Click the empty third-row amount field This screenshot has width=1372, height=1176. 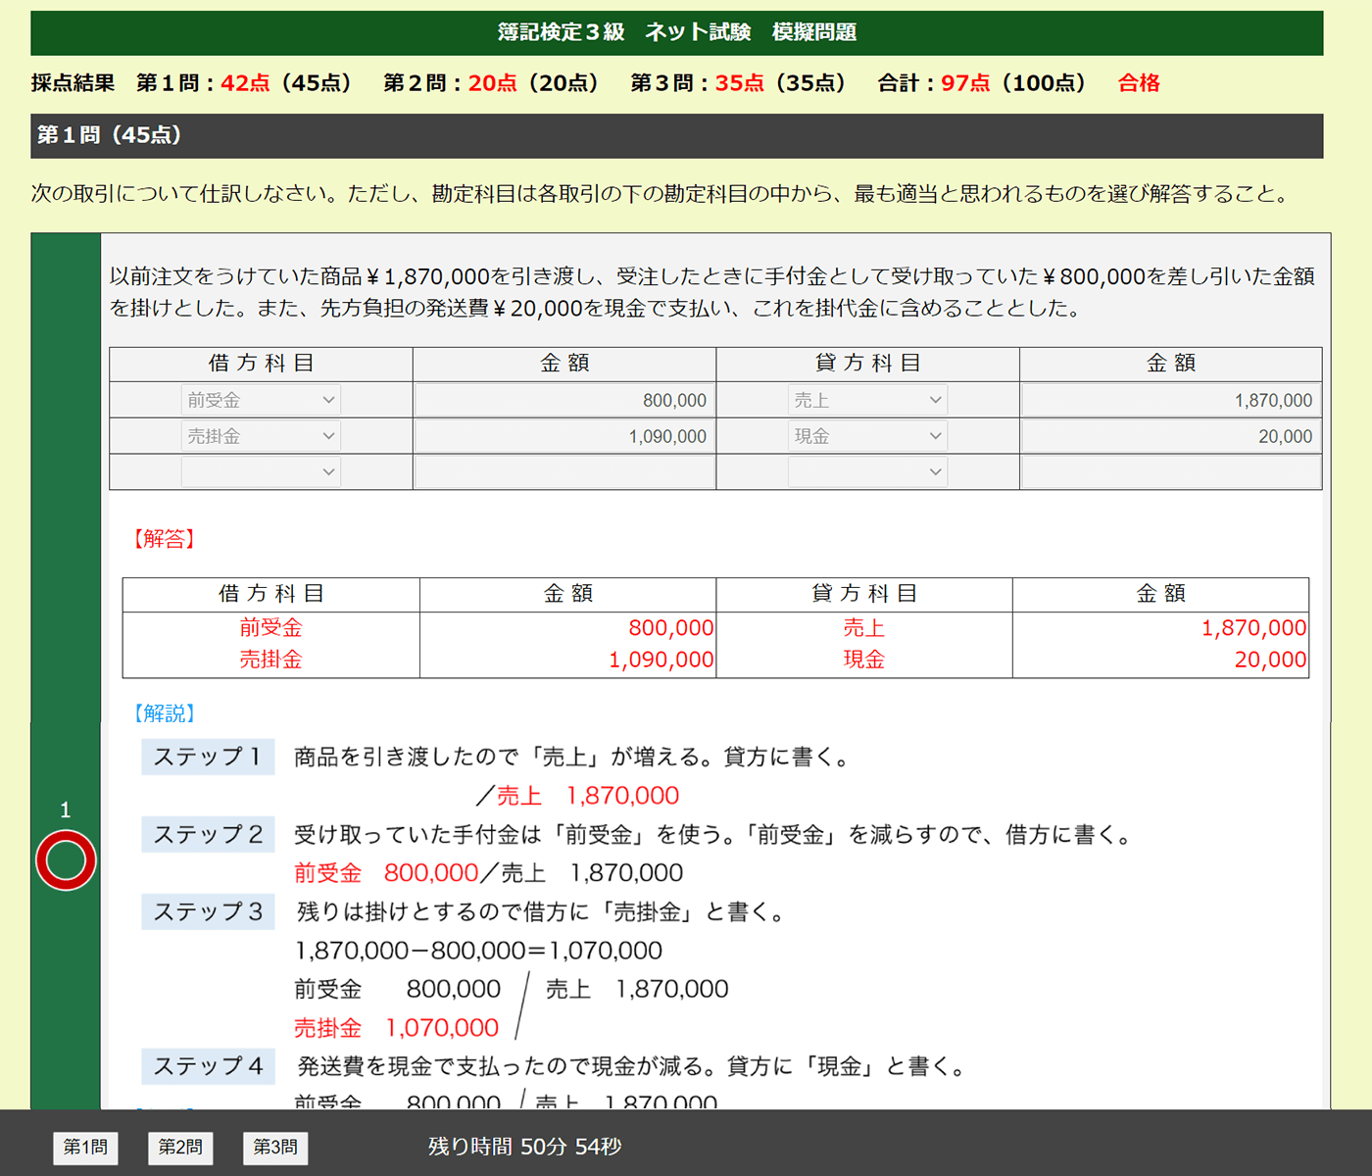tap(564, 471)
